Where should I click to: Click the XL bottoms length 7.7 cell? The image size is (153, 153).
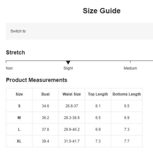pos(127,141)
